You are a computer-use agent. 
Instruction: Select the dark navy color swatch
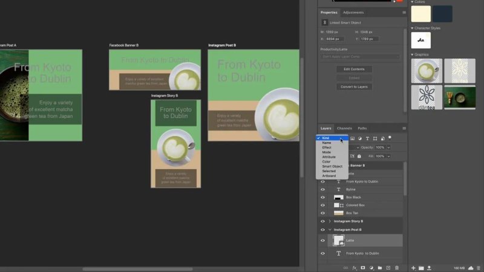442,13
